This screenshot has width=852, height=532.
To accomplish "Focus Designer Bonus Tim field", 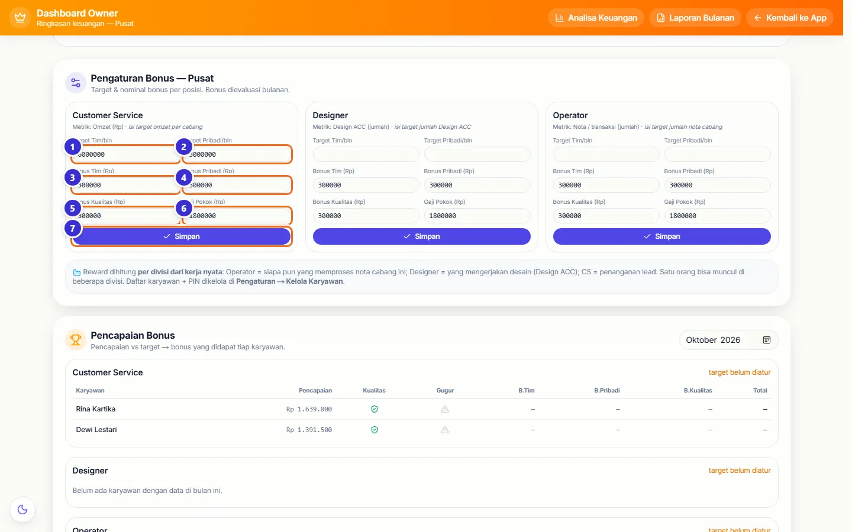I will (x=366, y=185).
